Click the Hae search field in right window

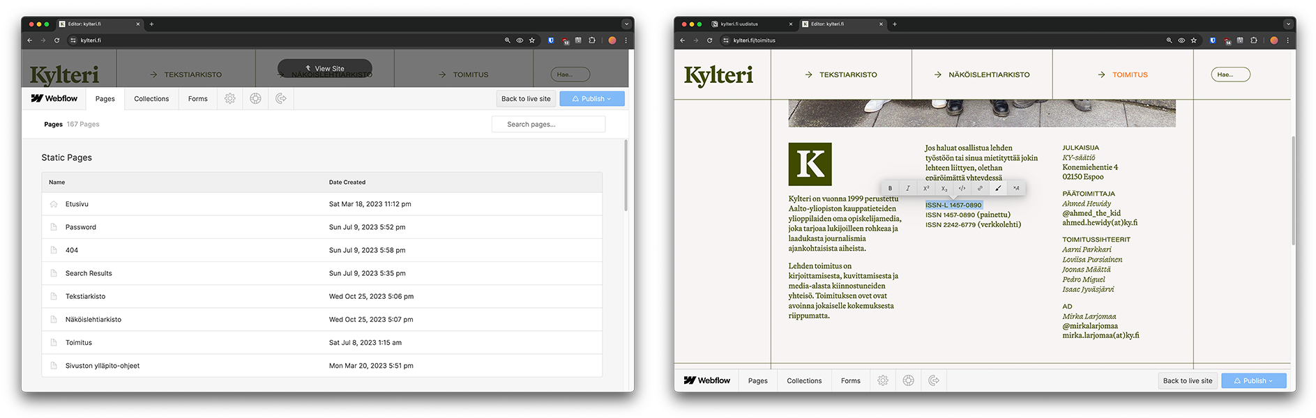[1230, 75]
